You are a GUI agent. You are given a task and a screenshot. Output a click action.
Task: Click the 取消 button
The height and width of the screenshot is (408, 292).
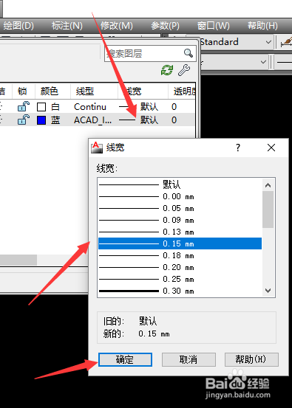[189, 359]
